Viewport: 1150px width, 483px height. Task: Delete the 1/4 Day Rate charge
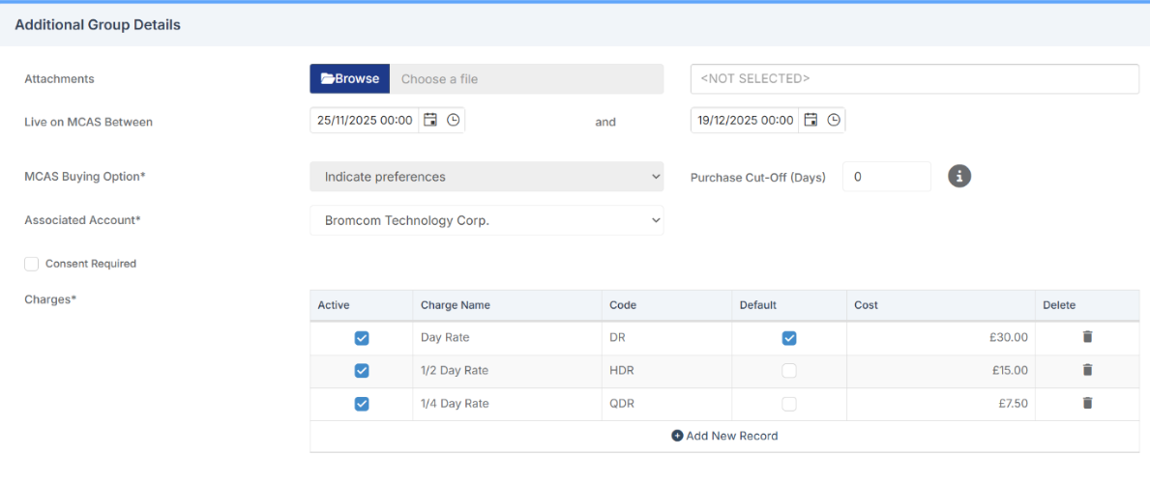[x=1087, y=403]
